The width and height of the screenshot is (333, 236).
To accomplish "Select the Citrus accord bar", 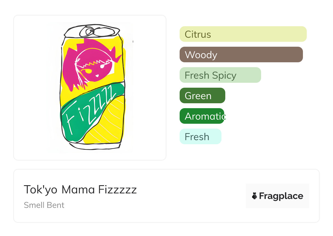I will click(243, 34).
